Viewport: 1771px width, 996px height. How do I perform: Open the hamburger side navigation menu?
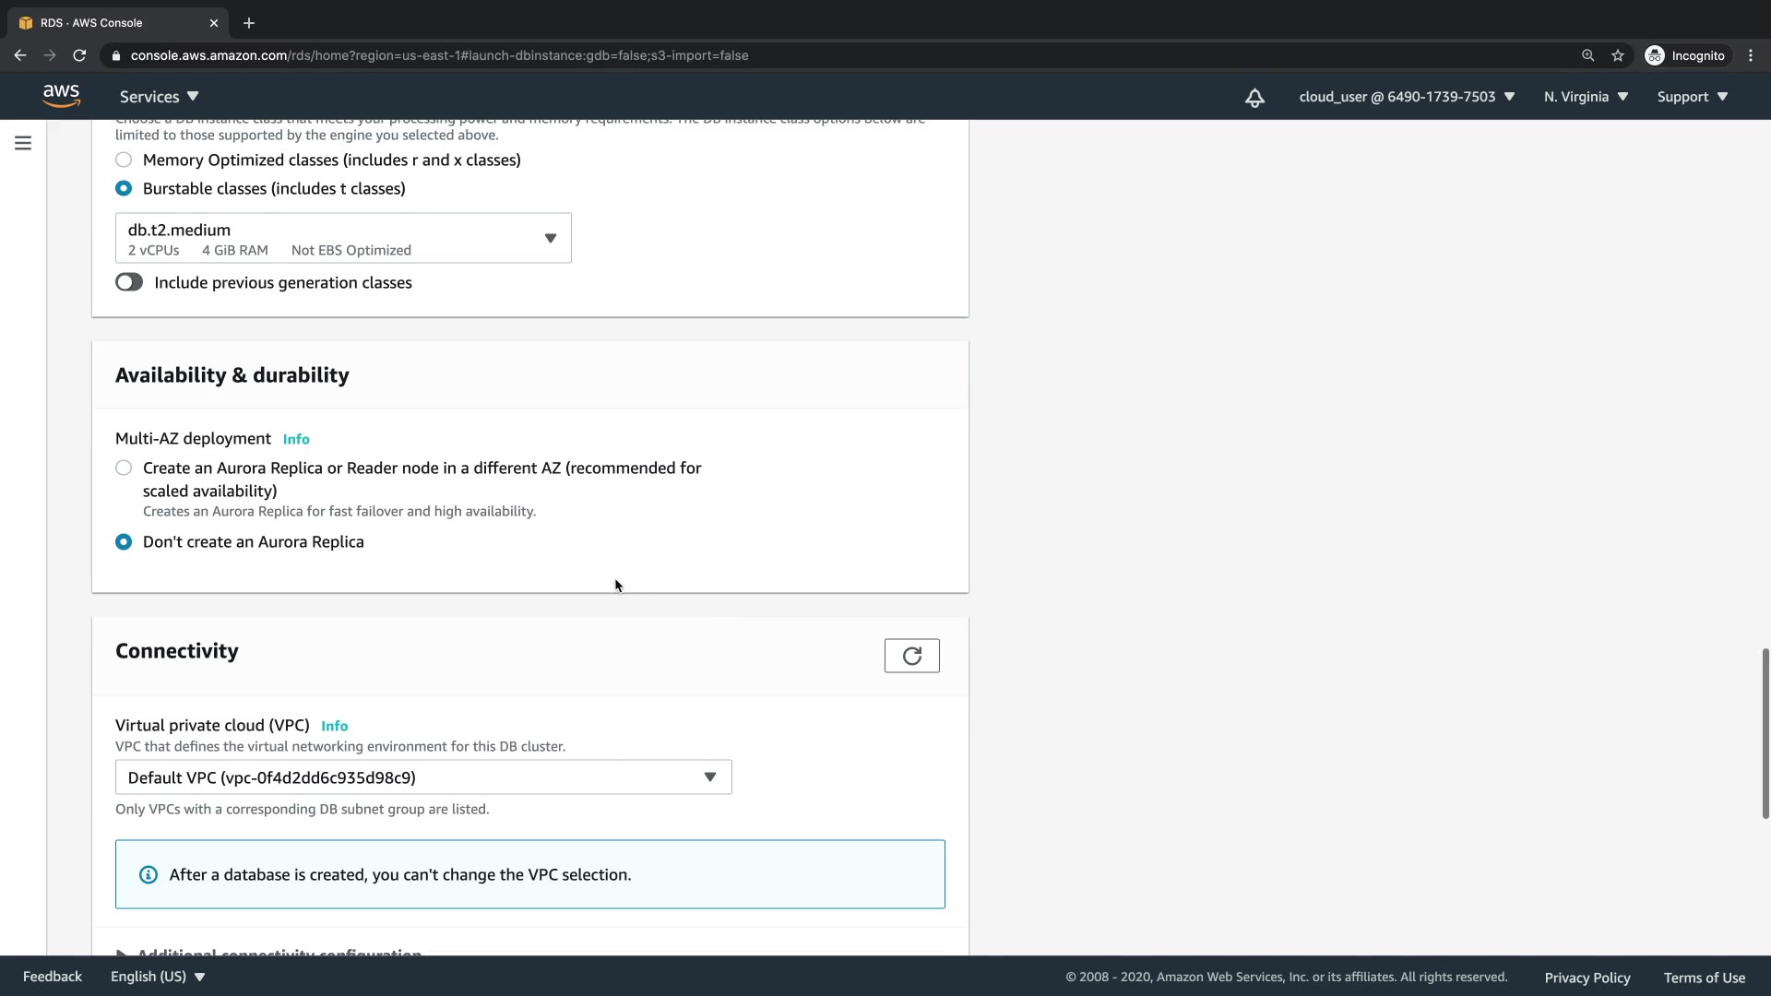coord(23,143)
